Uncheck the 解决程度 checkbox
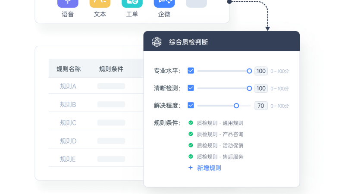 (191, 105)
